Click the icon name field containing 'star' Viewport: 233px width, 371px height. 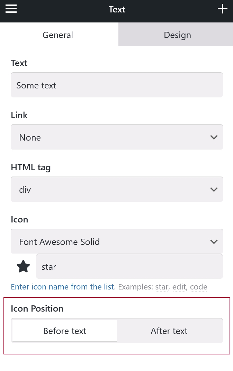pos(129,267)
